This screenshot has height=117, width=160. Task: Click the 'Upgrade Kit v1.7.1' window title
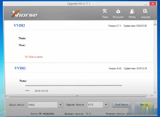pyautogui.click(x=79, y=4)
